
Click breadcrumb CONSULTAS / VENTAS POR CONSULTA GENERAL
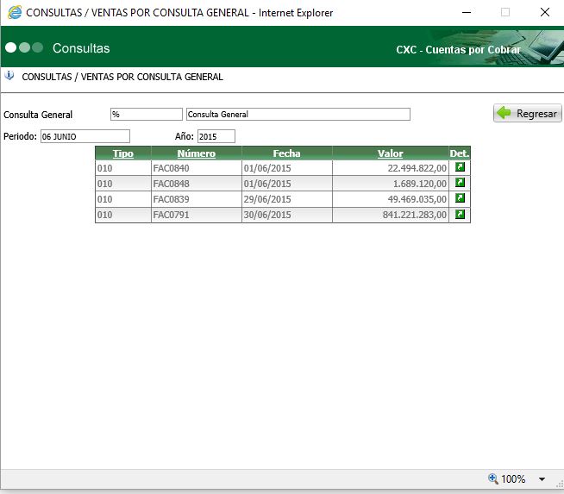pos(122,77)
